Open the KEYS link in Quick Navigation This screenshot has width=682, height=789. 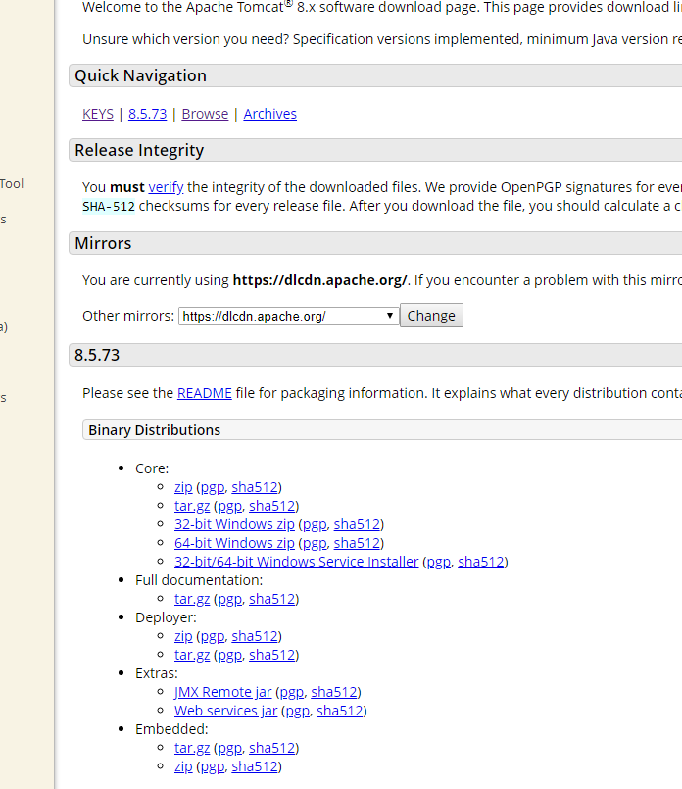tap(98, 114)
